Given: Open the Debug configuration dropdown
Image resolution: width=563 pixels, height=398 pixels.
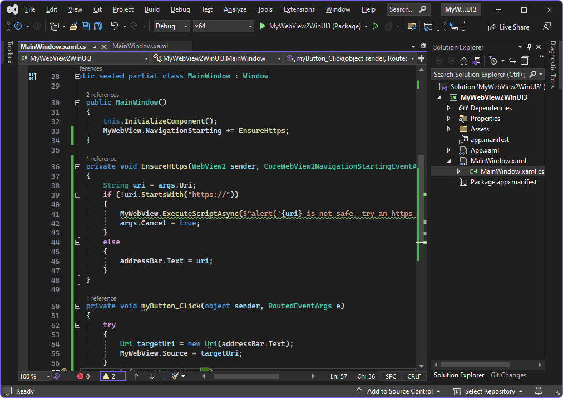Looking at the screenshot, I should (x=171, y=26).
